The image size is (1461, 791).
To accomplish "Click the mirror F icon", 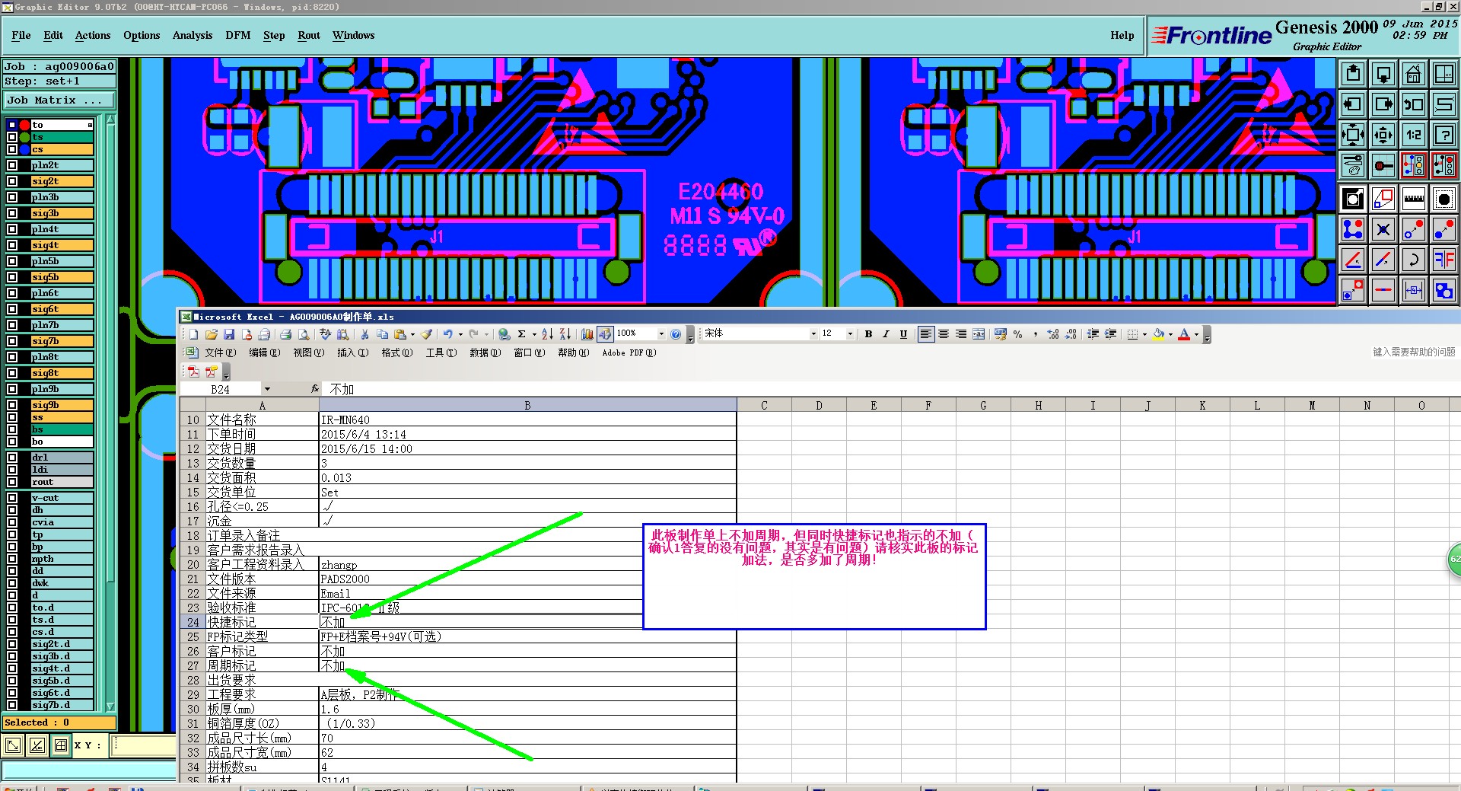I will 1444,260.
